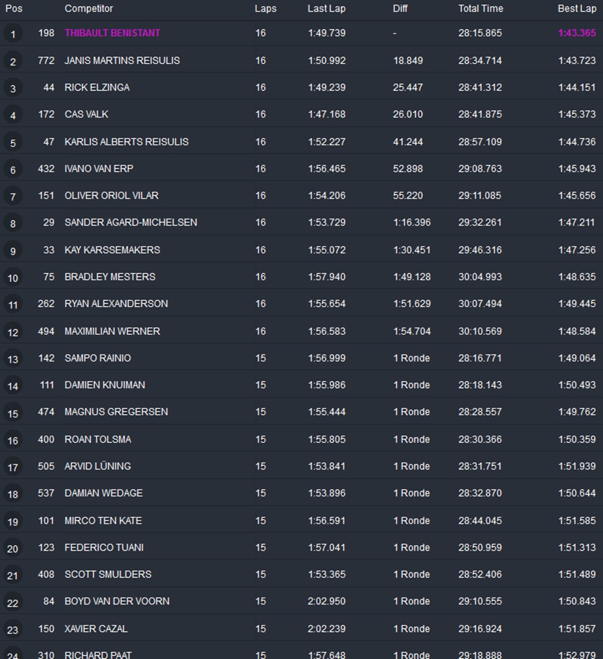Select competitor Janis Martins Reisulis
Viewport: 603px width, 659px height.
pos(122,60)
